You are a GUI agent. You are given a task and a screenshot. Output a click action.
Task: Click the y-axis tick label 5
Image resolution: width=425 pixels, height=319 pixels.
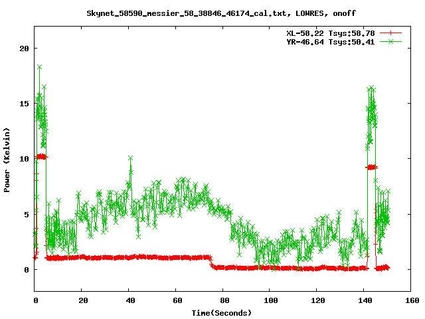pos(27,215)
